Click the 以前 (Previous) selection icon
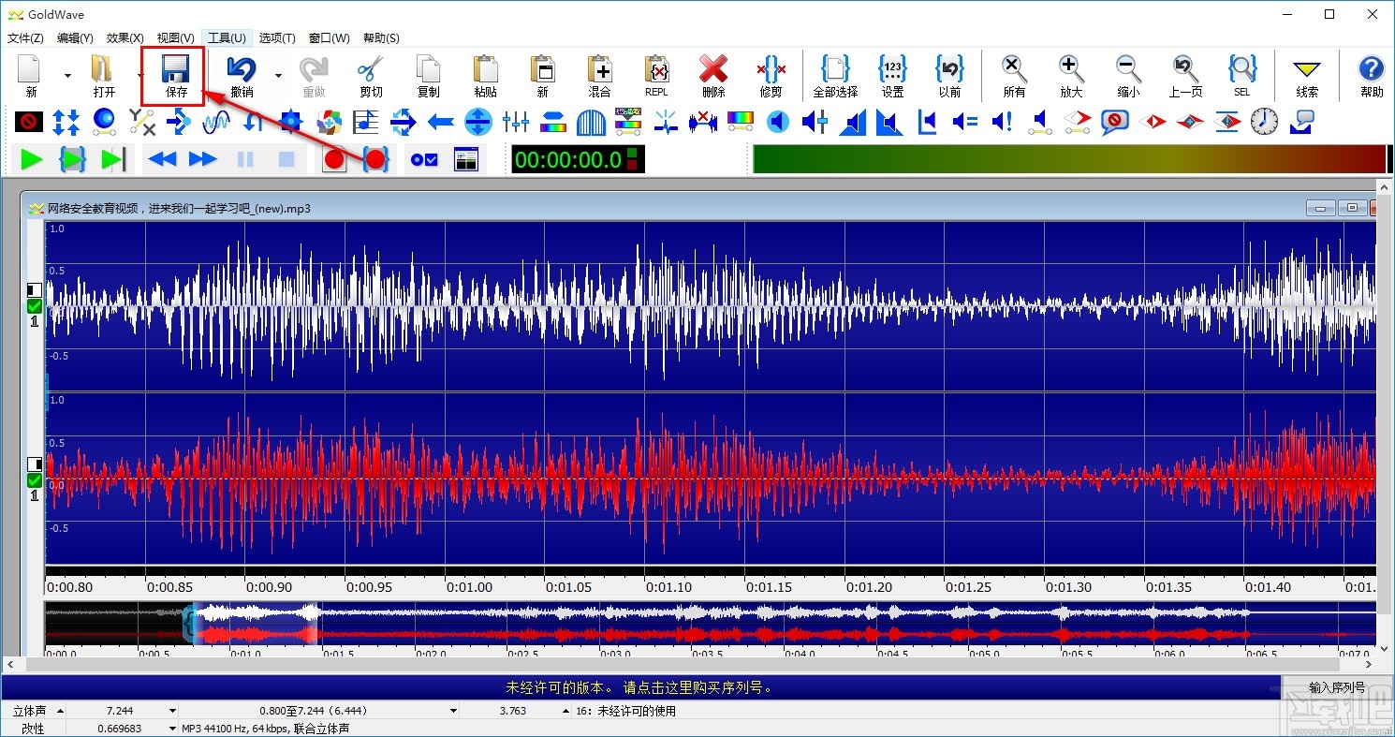The width and height of the screenshot is (1395, 737). click(949, 68)
